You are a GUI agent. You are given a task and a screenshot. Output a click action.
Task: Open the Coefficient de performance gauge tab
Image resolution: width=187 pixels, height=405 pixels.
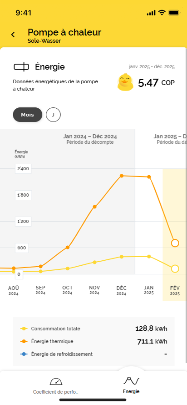click(56, 385)
